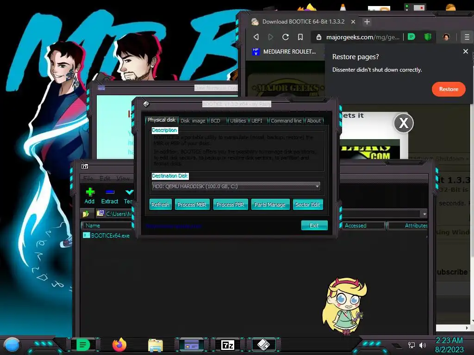
Task: Open the View menu in 7-Zip
Action: point(123,178)
